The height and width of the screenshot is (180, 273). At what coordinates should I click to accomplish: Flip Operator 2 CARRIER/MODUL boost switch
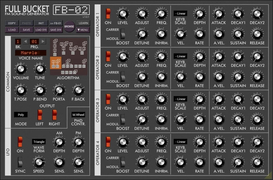(x=123, y=77)
